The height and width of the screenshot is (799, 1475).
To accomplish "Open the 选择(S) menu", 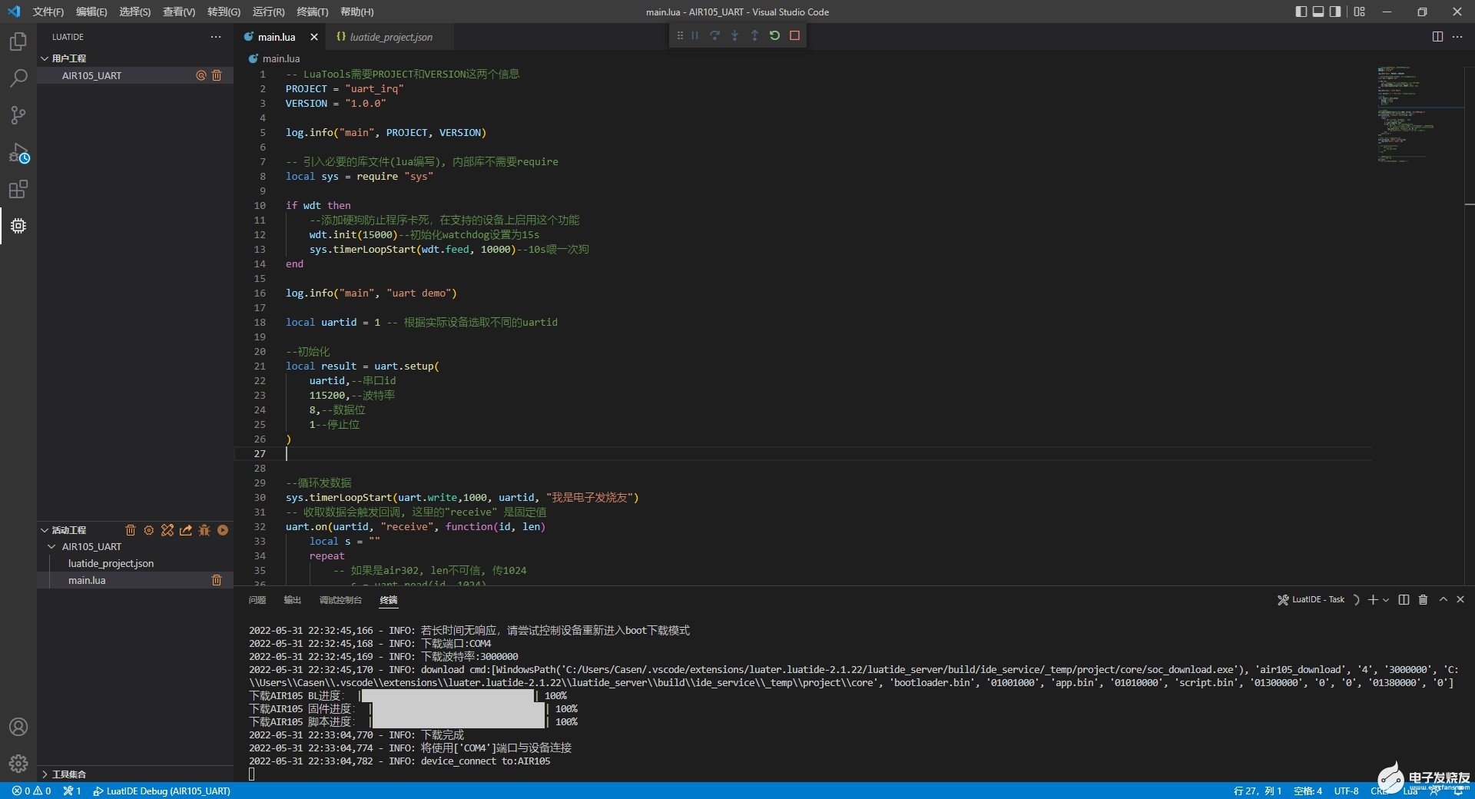I will (135, 12).
